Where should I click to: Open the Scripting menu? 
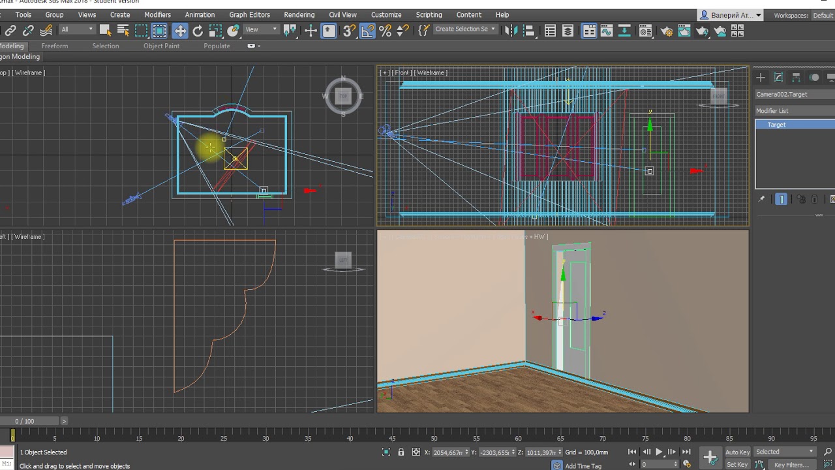click(429, 14)
